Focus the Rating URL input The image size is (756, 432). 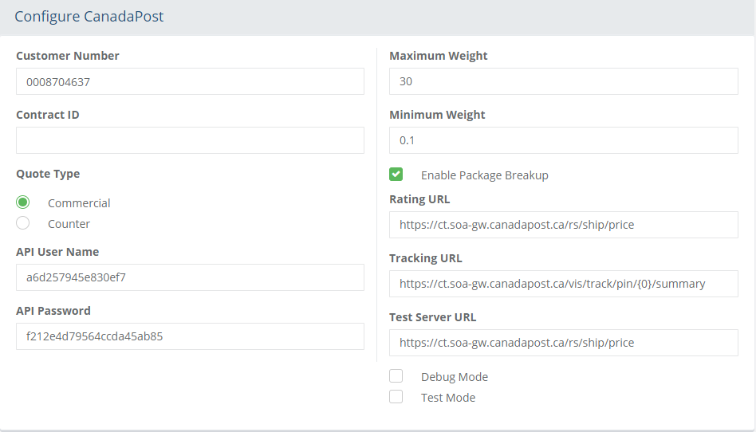[x=564, y=225]
